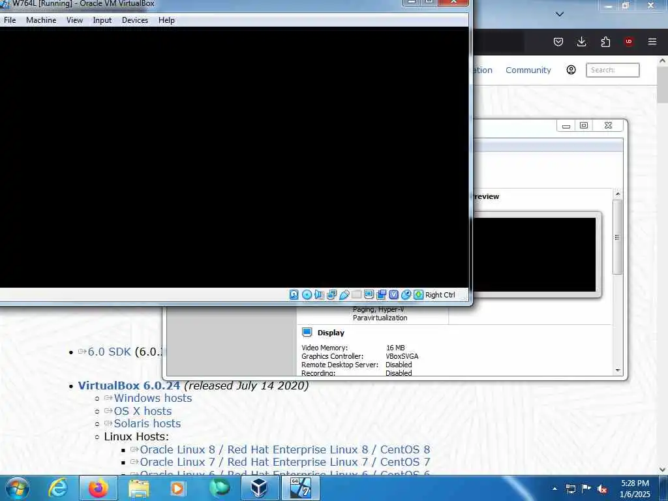Click the Firefox list all tabs chevron

click(x=560, y=14)
